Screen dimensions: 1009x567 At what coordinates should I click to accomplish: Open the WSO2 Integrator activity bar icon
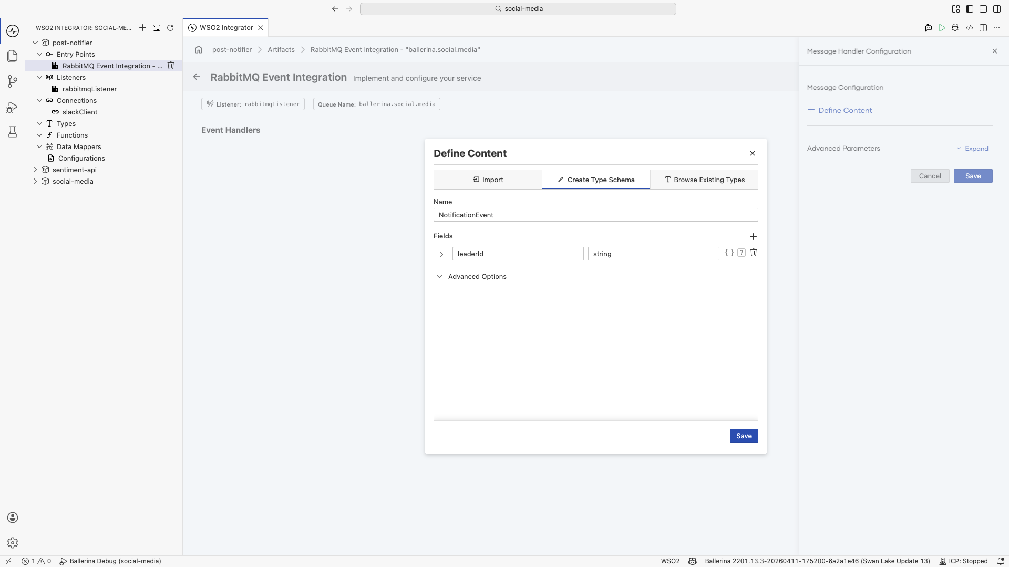coord(13,31)
